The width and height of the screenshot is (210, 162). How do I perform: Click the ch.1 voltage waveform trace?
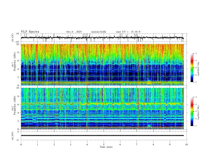(102, 38)
